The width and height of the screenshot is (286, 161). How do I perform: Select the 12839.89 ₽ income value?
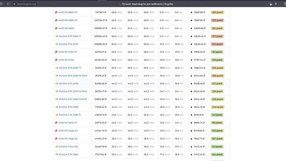pos(200,28)
